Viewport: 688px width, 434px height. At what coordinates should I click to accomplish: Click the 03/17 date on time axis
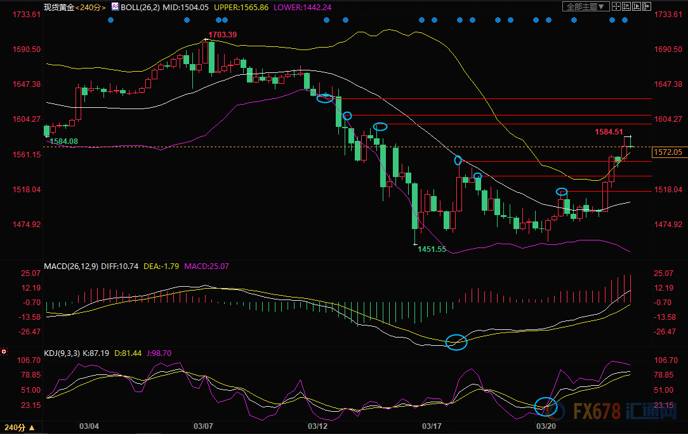pyautogui.click(x=432, y=426)
